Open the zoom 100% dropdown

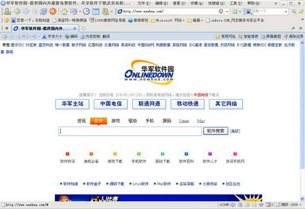pyautogui.click(x=300, y=205)
